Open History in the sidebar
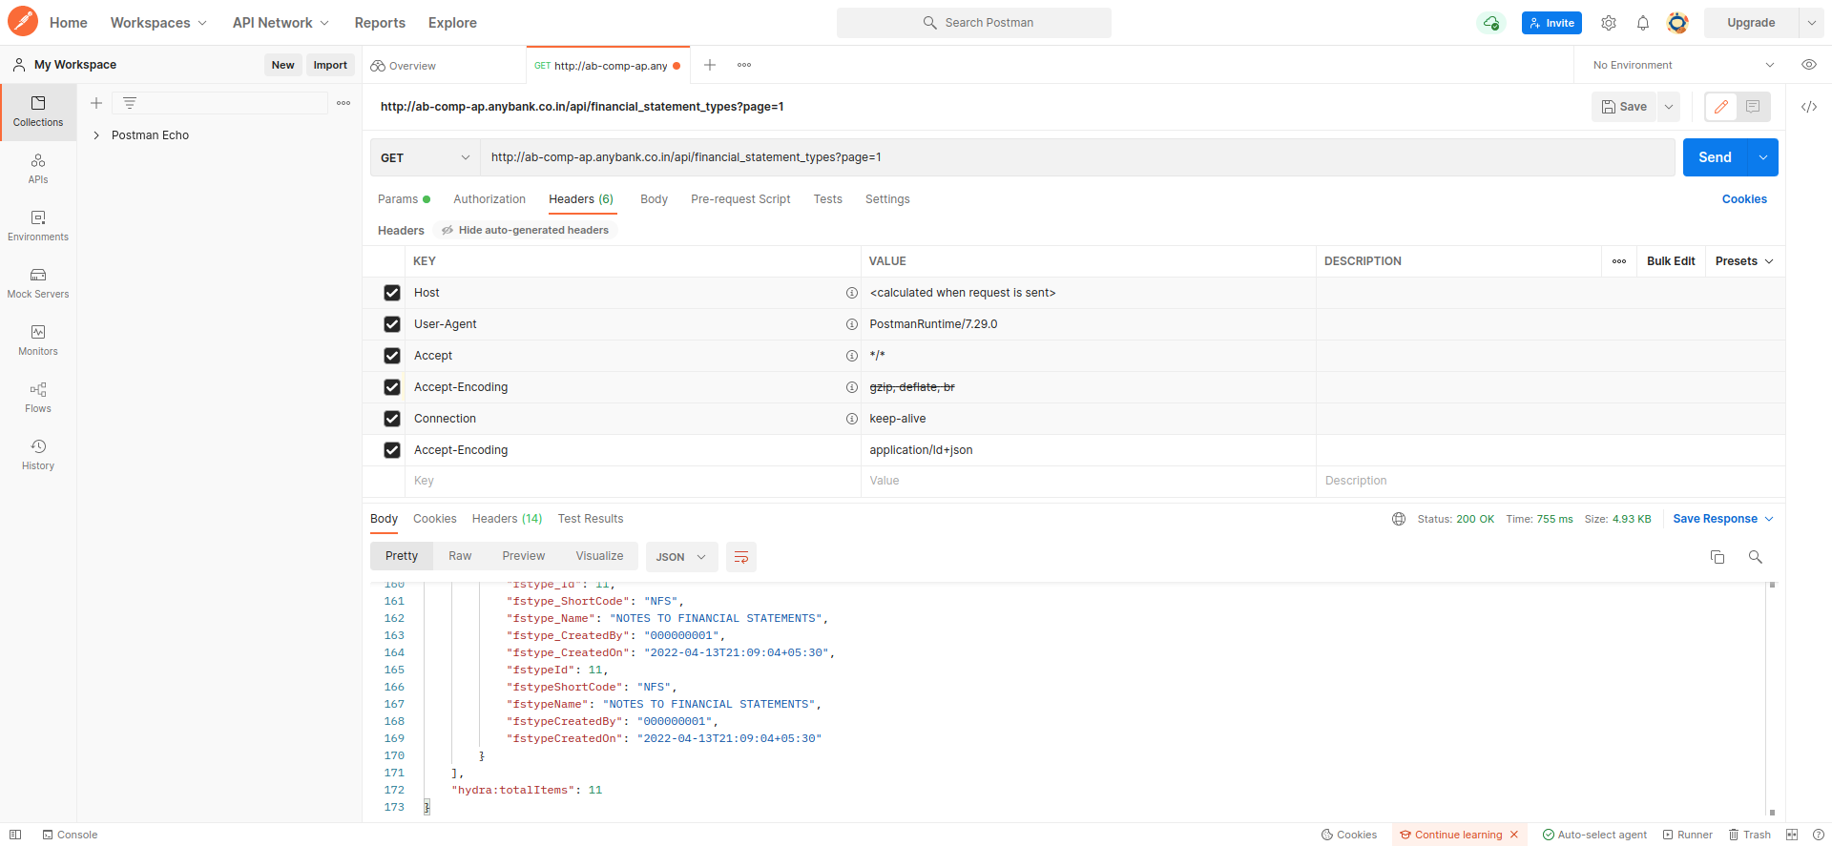The width and height of the screenshot is (1832, 846). point(38,454)
